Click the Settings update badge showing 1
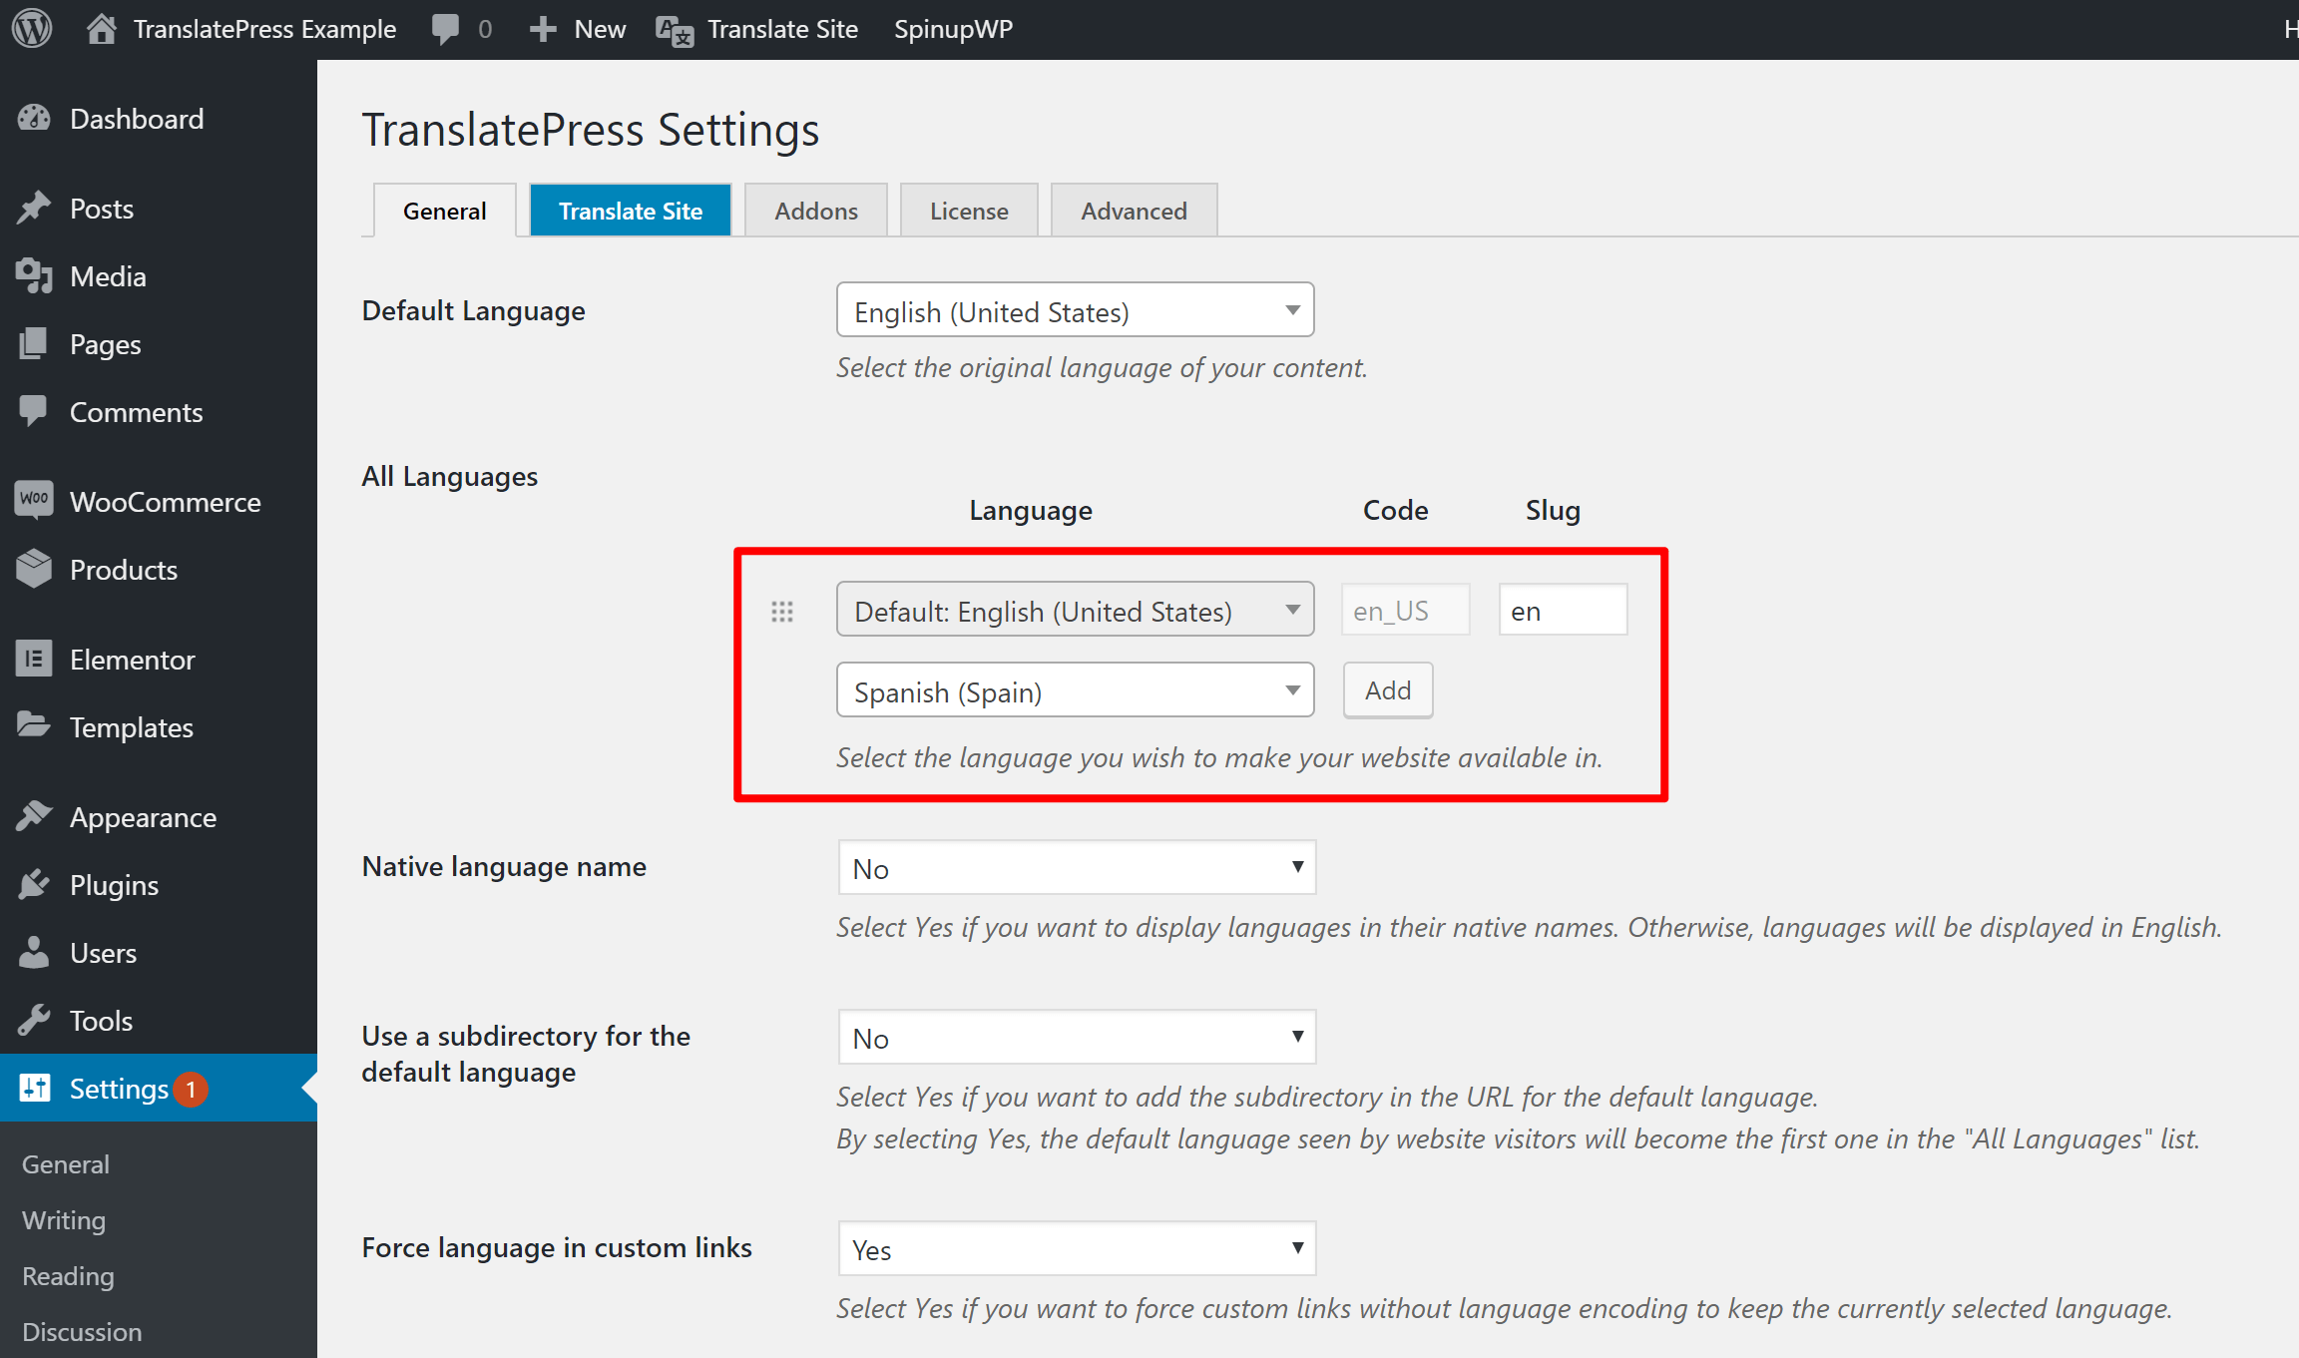The width and height of the screenshot is (2299, 1358). [191, 1089]
